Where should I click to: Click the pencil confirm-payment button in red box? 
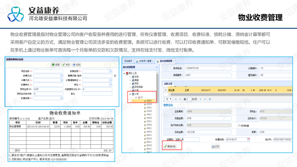point(170,147)
